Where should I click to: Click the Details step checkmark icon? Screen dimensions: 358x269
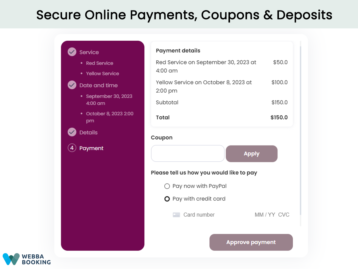point(72,132)
